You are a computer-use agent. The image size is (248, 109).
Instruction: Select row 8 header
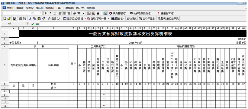pos(5,91)
